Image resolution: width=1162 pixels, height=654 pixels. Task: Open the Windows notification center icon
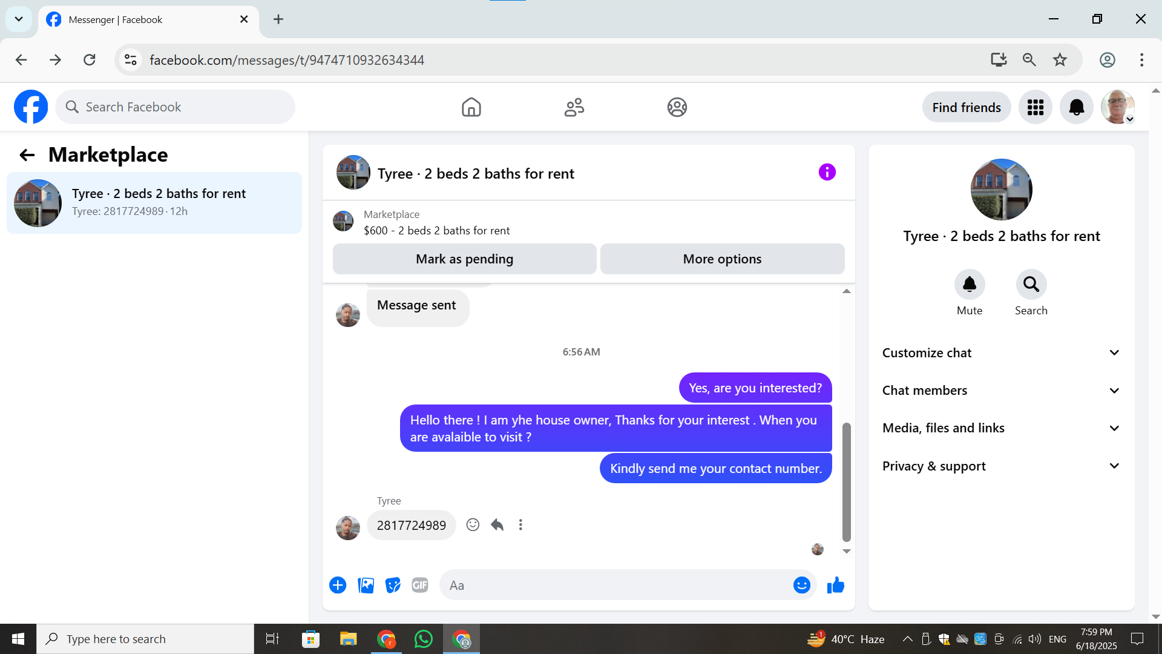1137,639
